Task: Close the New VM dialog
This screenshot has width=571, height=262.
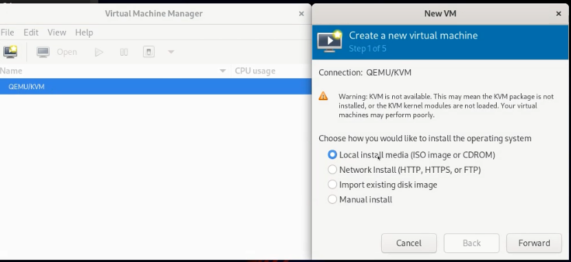Action: (x=558, y=14)
